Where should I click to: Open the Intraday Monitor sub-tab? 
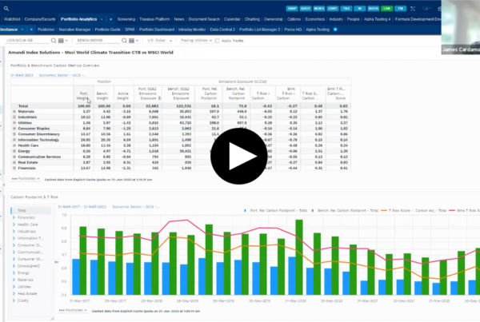tap(192, 30)
